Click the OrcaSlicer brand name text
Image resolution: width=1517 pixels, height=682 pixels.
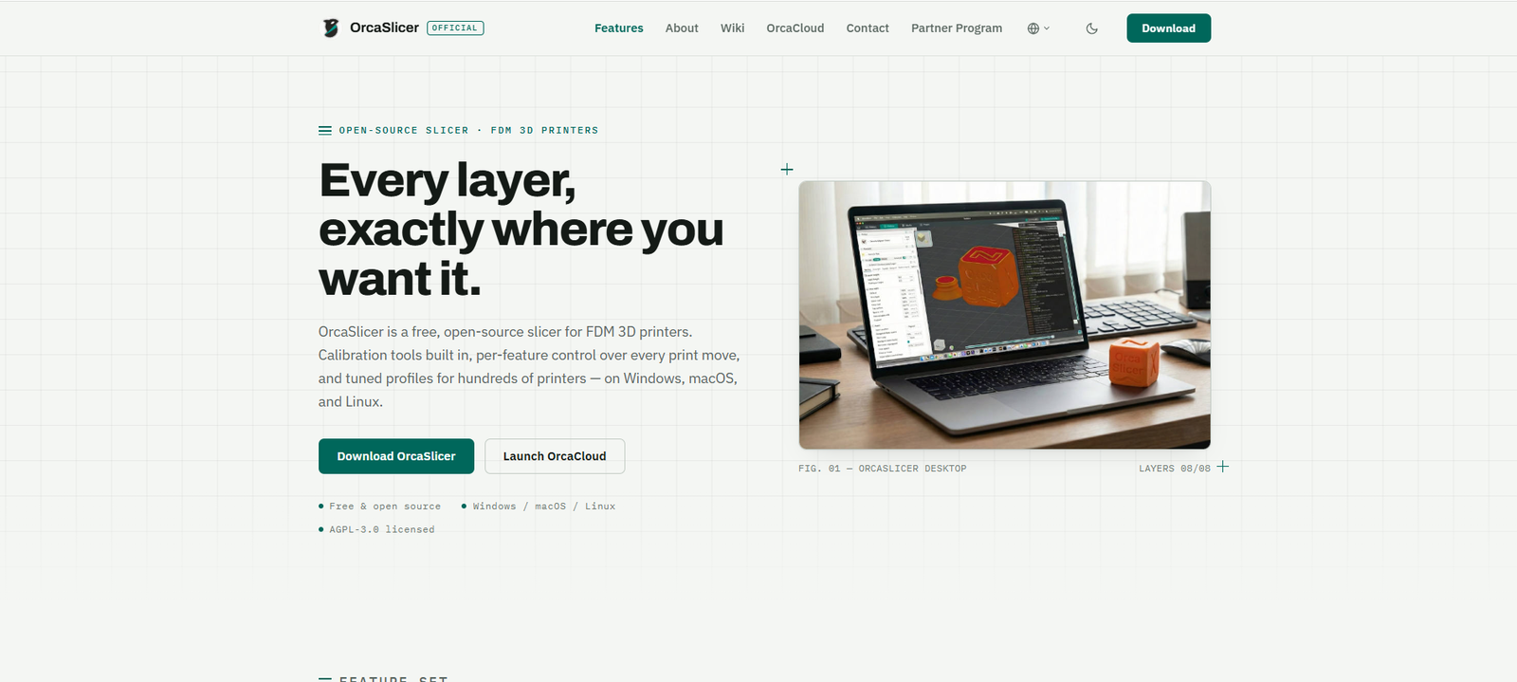[x=384, y=28]
